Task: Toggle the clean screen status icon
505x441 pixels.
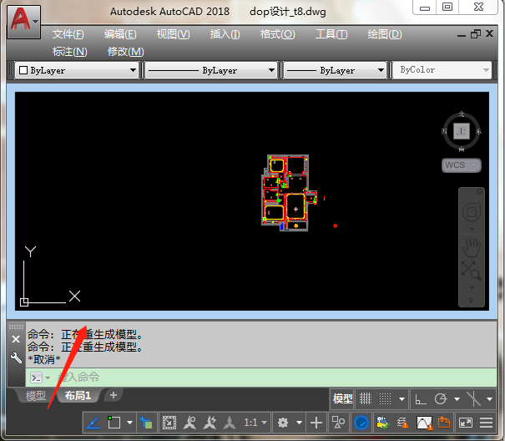Action: coord(466,423)
